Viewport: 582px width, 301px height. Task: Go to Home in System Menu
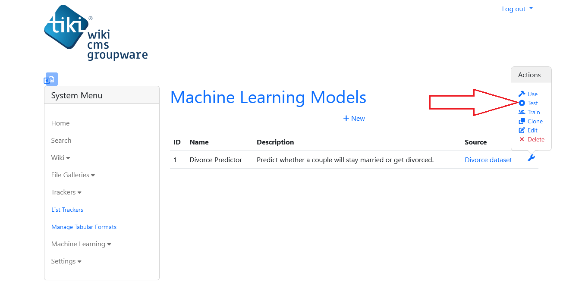click(x=60, y=123)
